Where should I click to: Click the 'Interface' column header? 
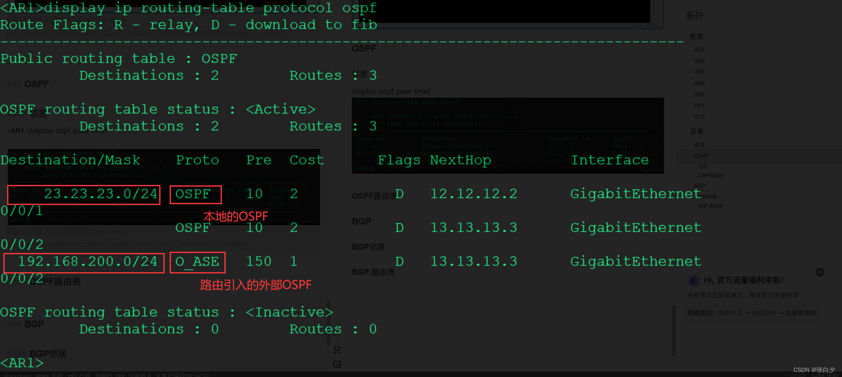tap(610, 160)
